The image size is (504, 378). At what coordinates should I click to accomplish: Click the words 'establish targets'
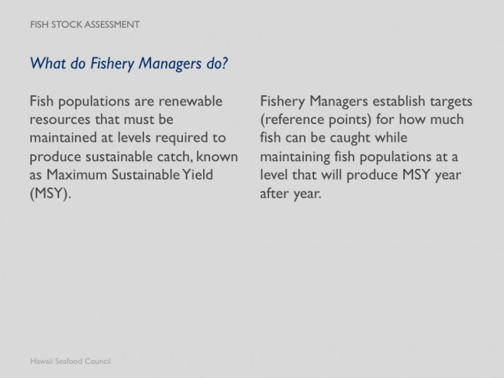click(x=423, y=101)
